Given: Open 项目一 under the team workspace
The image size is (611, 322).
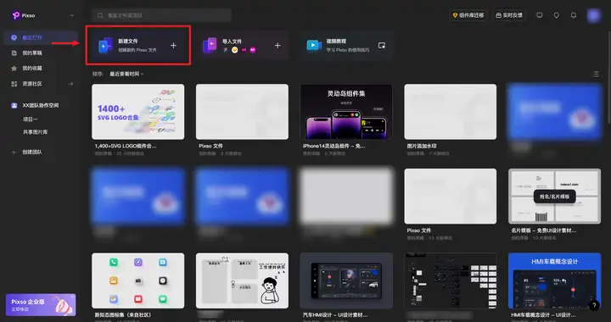Looking at the screenshot, I should (31, 119).
